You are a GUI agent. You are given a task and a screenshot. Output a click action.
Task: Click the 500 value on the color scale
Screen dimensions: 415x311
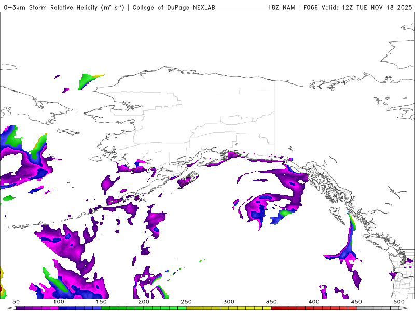pyautogui.click(x=399, y=302)
